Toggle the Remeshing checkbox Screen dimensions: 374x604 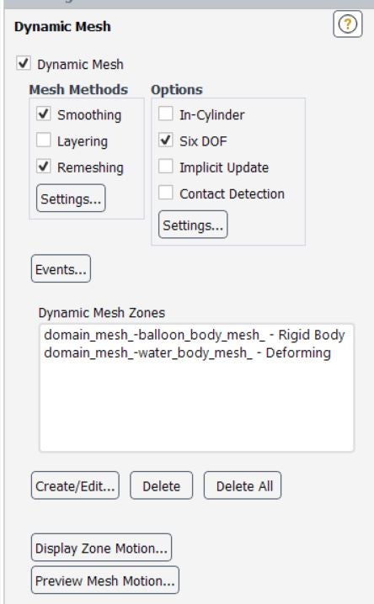click(43, 167)
